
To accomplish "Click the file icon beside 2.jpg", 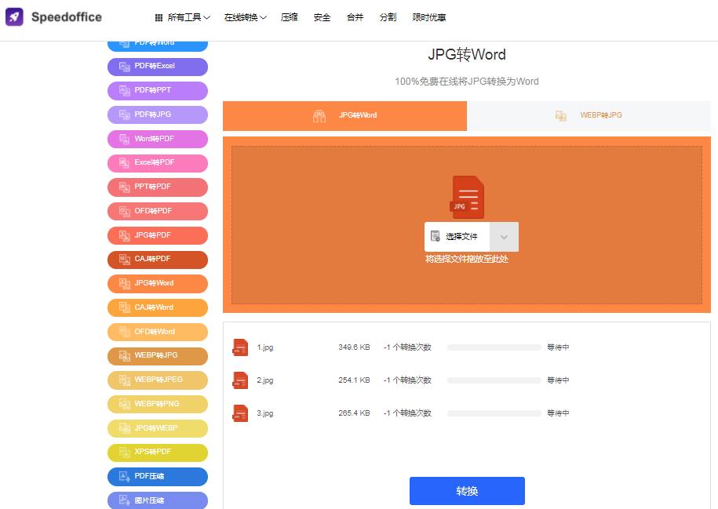I will coord(240,380).
